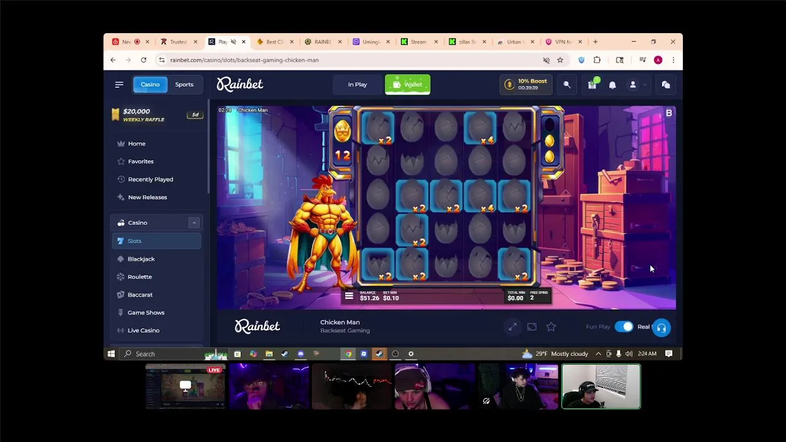The height and width of the screenshot is (442, 786).
Task: Open a new browser tab
Action: tap(595, 42)
